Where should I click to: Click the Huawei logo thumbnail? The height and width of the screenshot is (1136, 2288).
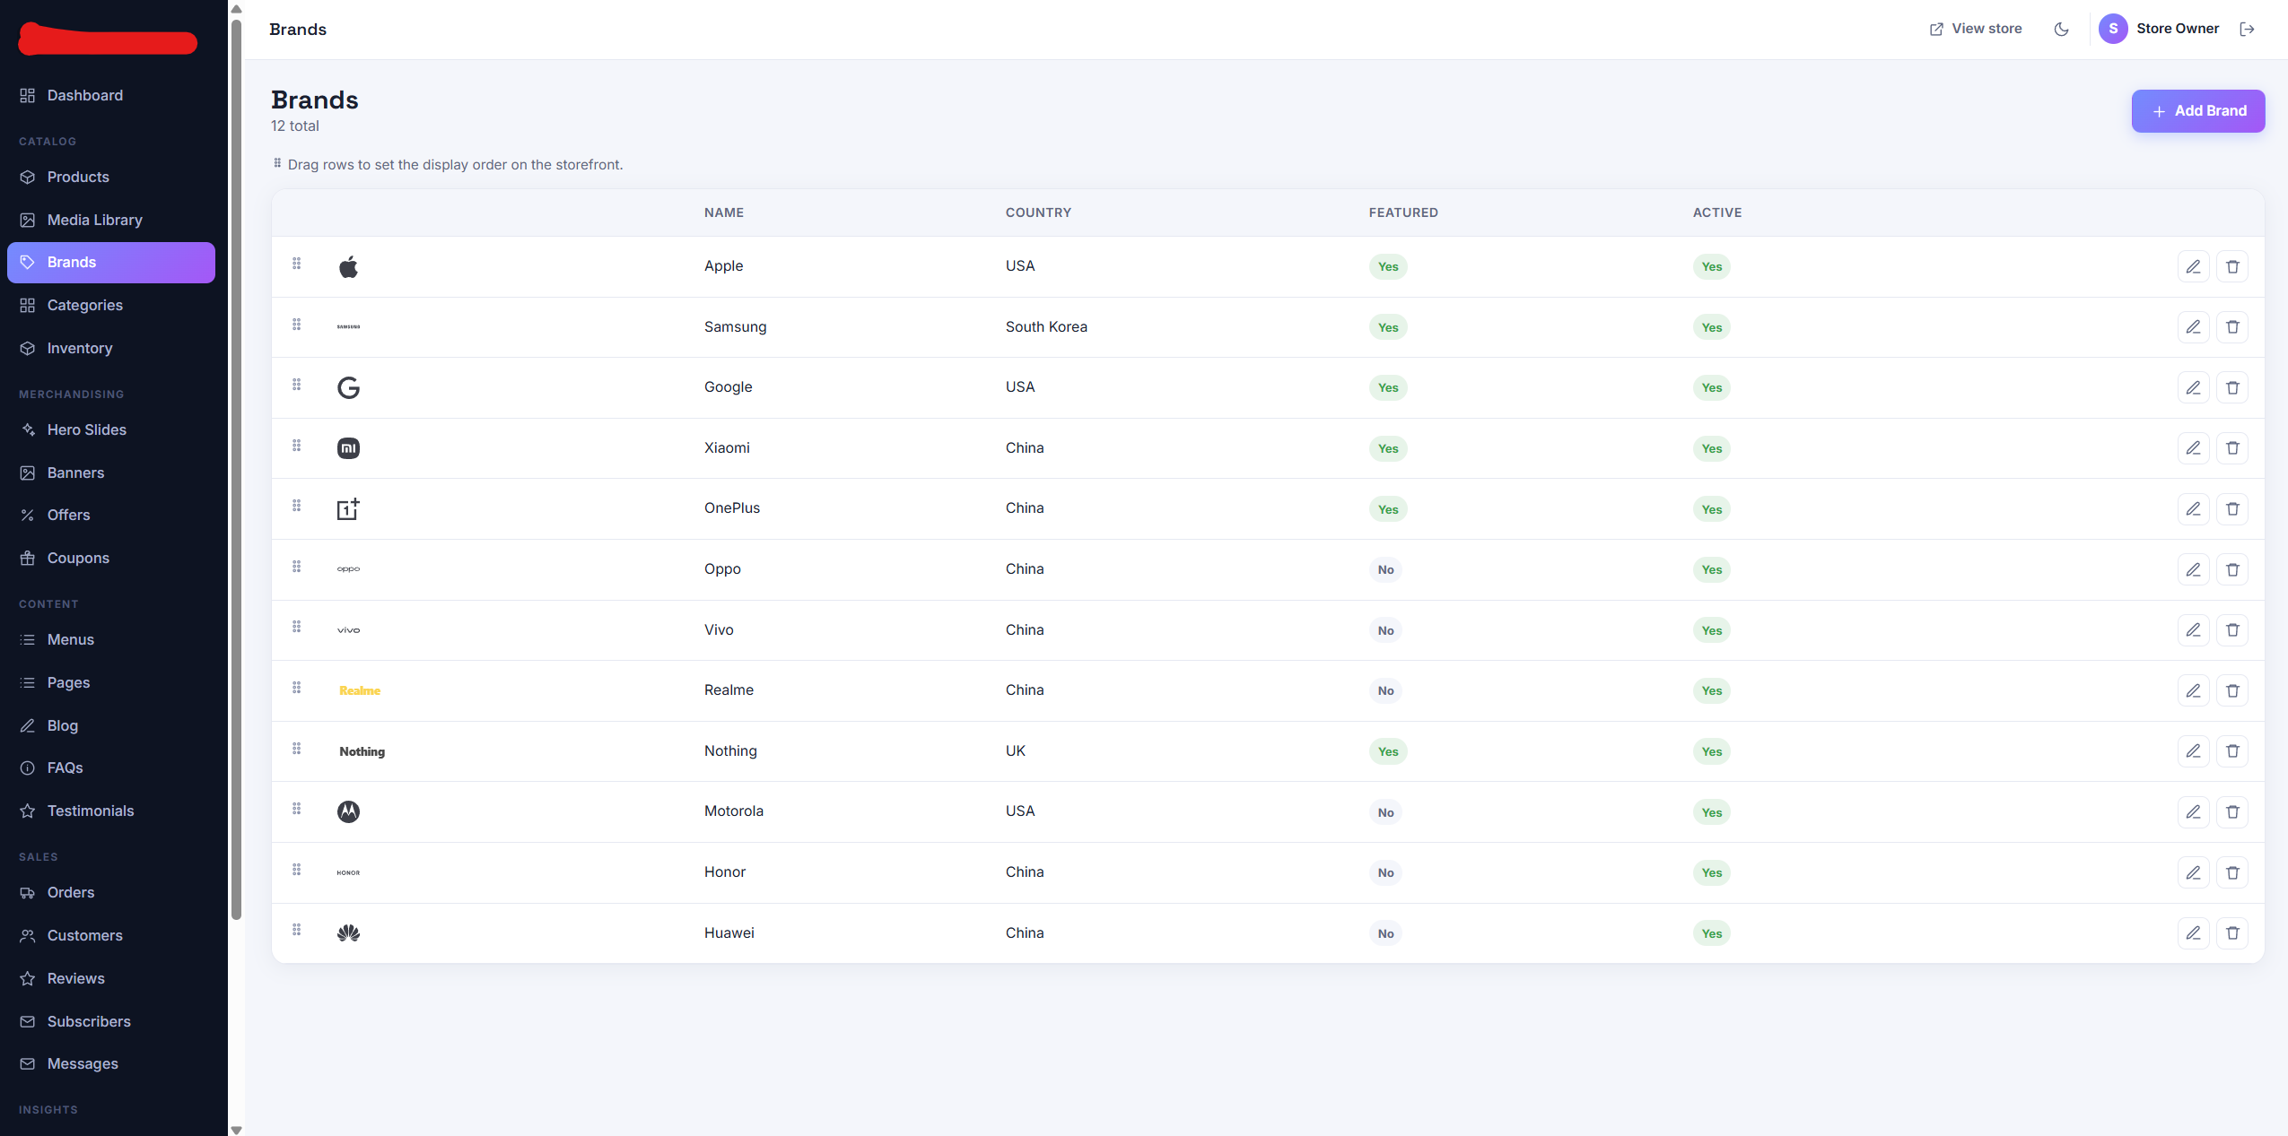tap(348, 933)
